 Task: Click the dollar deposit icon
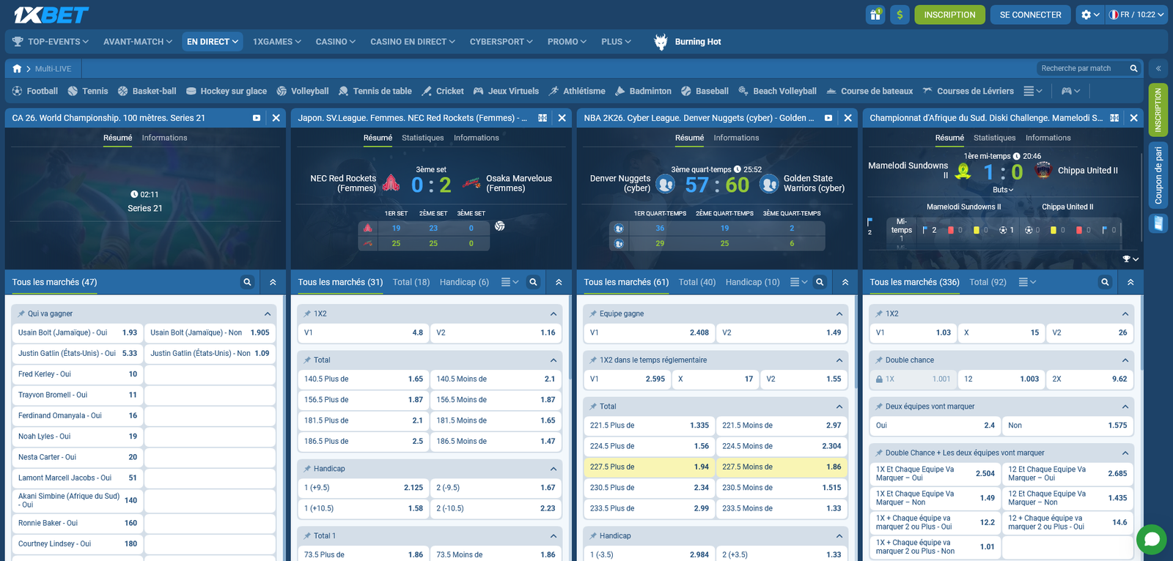point(900,15)
